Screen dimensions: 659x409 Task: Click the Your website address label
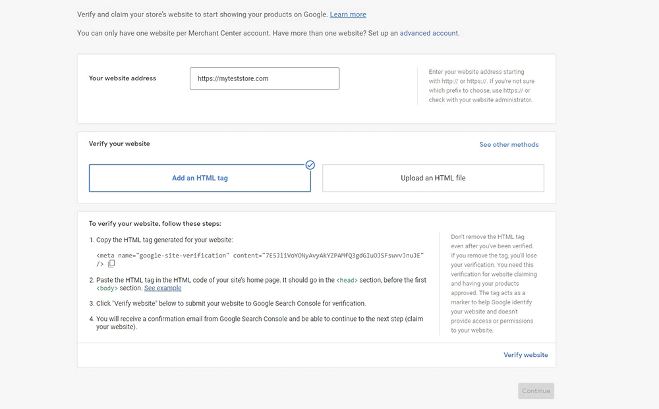[123, 78]
